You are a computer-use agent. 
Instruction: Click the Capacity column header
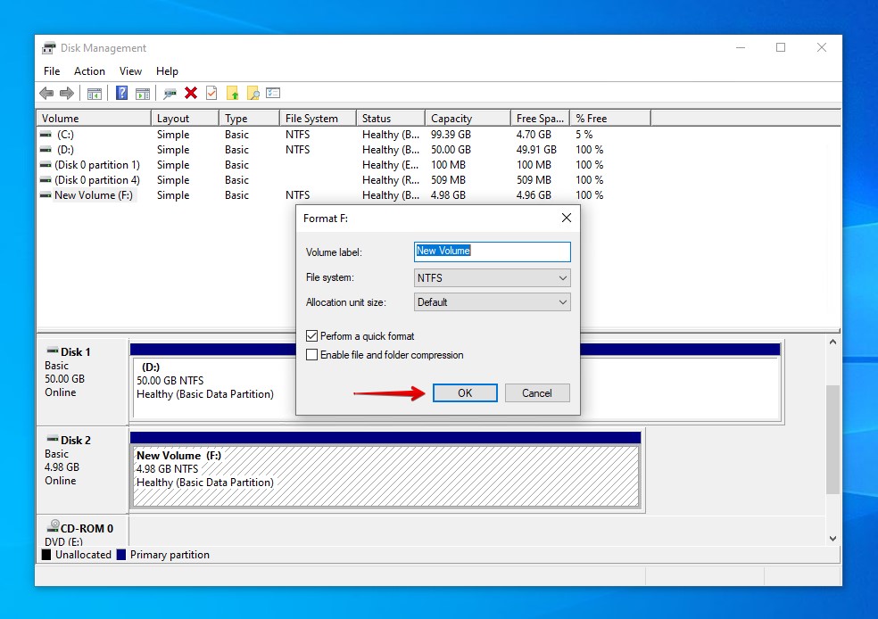pyautogui.click(x=451, y=119)
